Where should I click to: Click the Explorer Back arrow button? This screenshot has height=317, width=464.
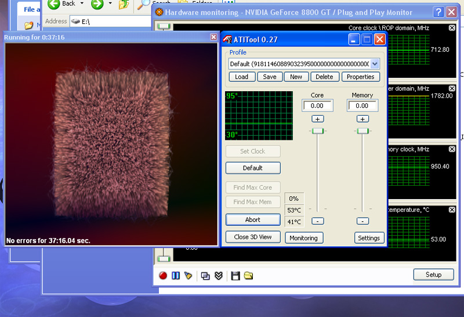54,4
